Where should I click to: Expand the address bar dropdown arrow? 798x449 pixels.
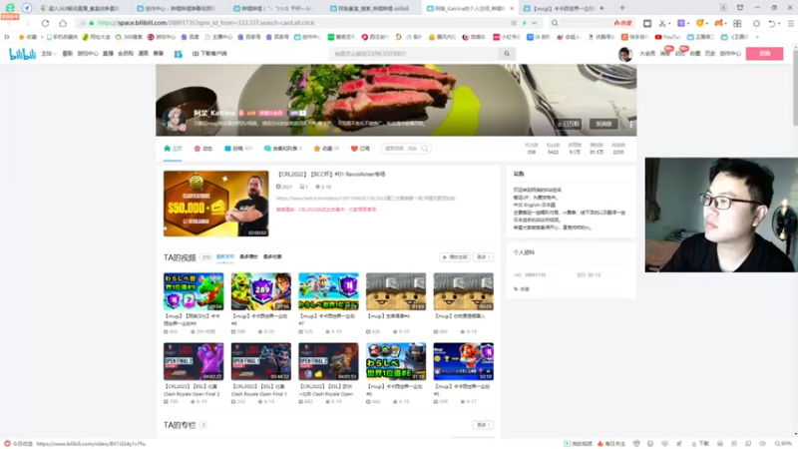pos(534,23)
